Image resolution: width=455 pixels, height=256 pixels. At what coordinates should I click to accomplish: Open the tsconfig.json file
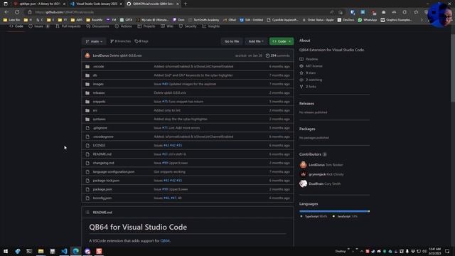click(x=102, y=198)
